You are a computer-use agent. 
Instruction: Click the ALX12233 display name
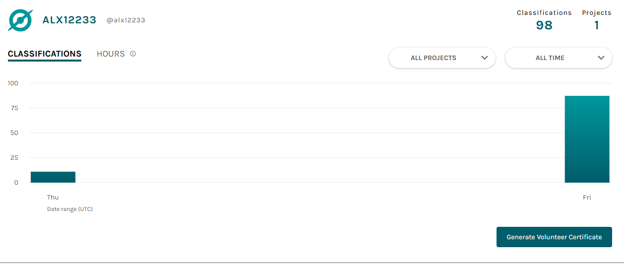pyautogui.click(x=69, y=20)
